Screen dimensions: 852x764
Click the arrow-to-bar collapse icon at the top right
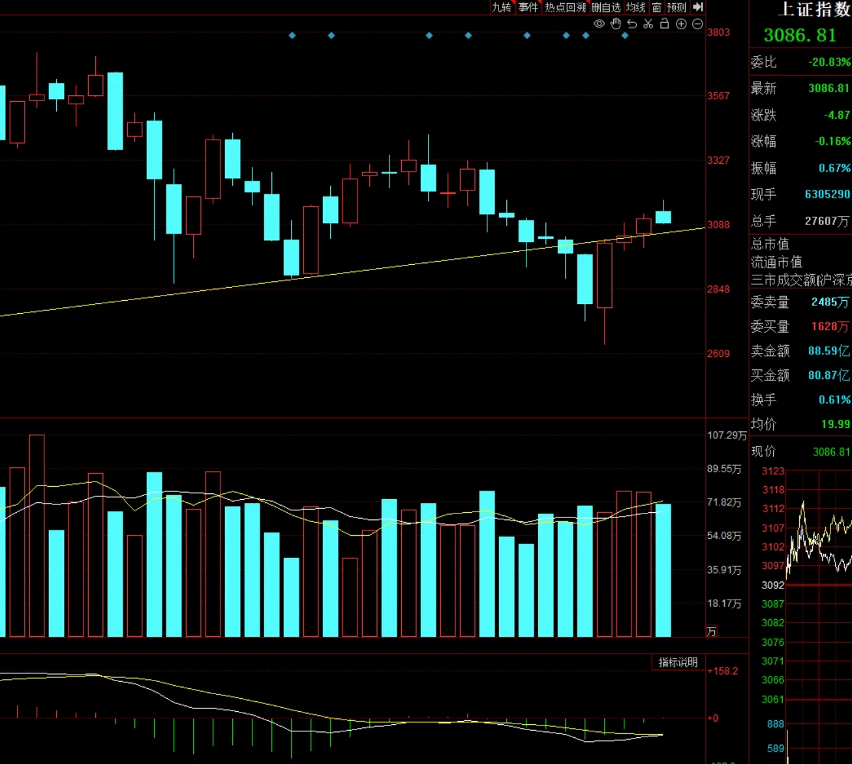click(x=698, y=7)
